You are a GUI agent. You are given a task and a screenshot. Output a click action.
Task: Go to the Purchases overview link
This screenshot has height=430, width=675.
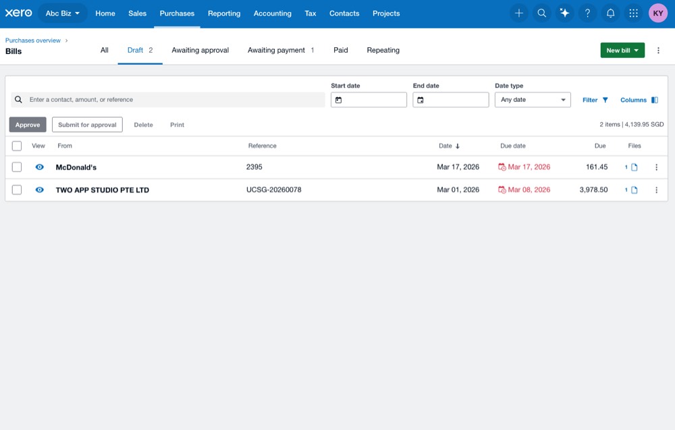(32, 41)
